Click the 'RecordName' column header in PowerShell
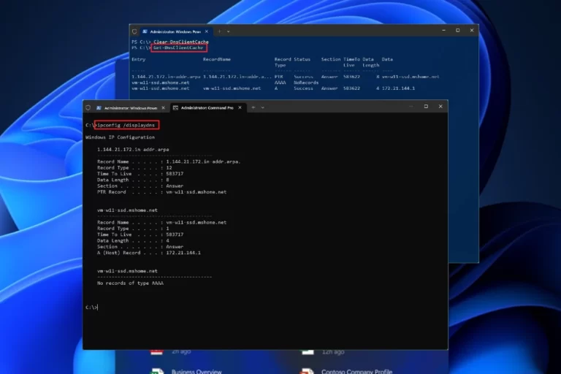Viewport: 561px width, 374px height. 217,59
